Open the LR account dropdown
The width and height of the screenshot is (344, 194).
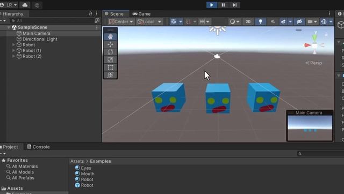9,5
